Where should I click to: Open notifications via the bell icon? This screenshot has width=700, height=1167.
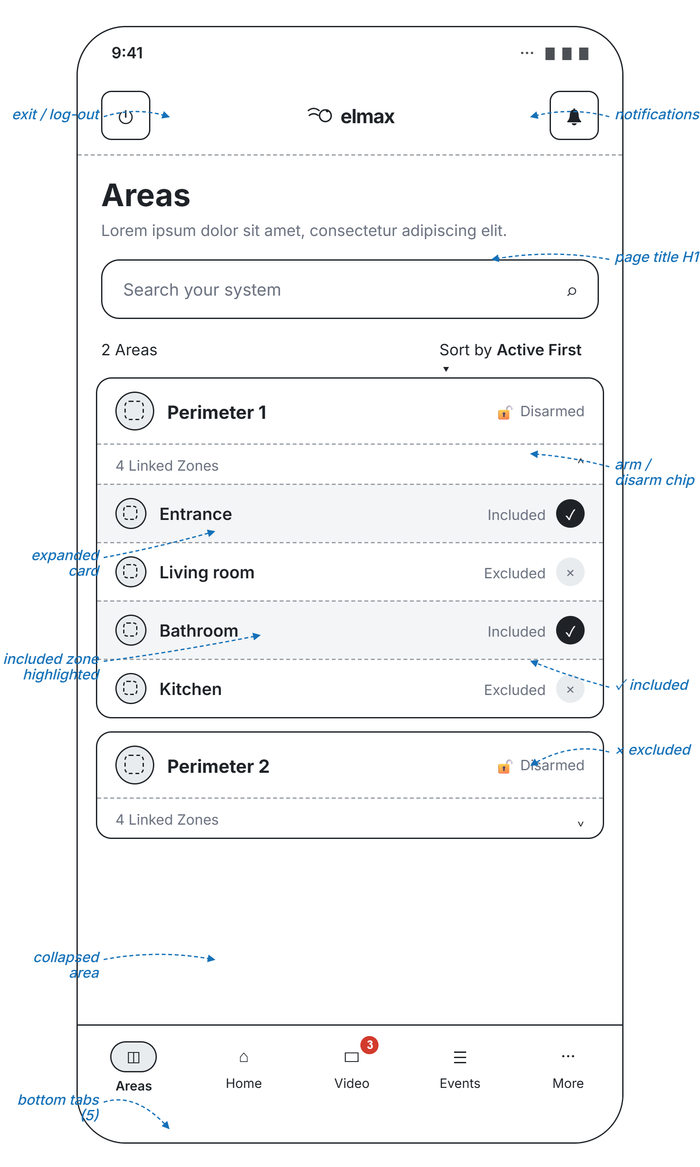573,115
